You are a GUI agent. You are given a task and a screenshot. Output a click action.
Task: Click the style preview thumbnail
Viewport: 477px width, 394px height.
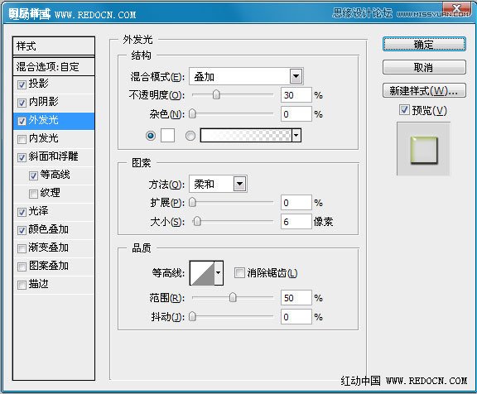423,149
